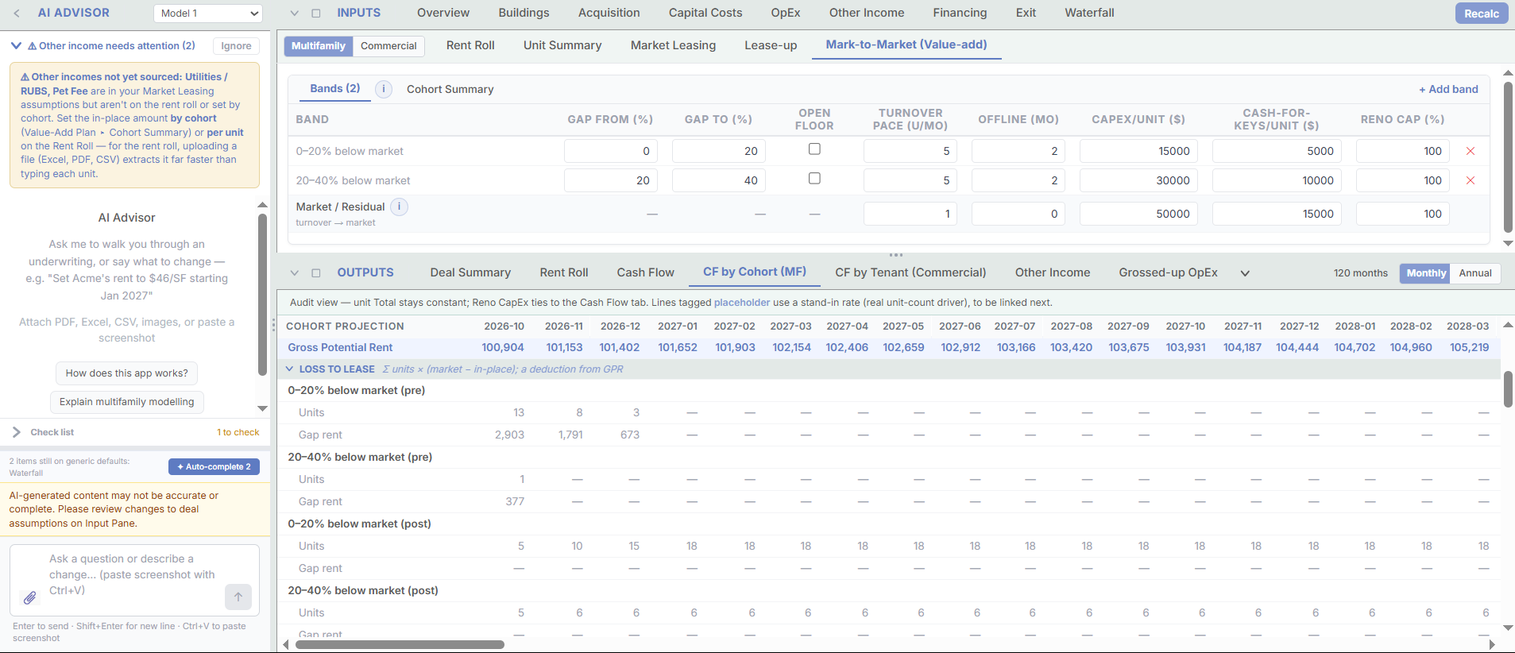This screenshot has height=653, width=1515.
Task: Collapse the OUTPUTS section chevron
Action: 295,273
